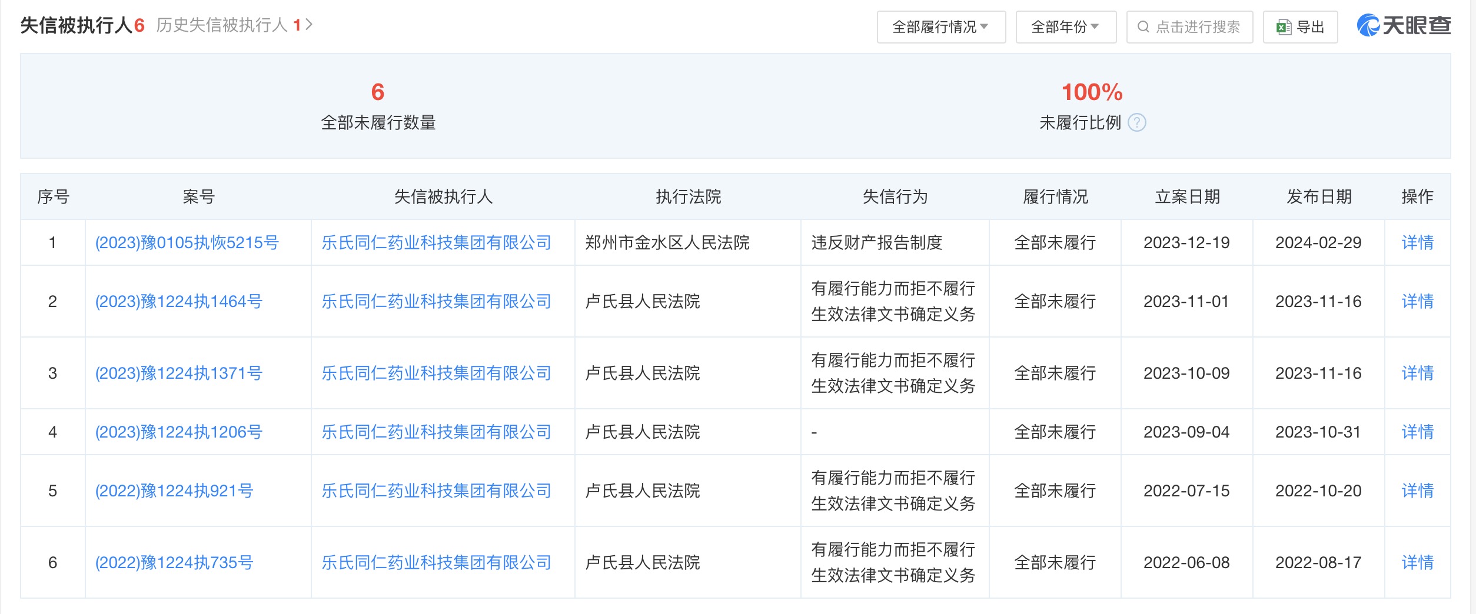1476x614 pixels.
Task: View 详情 for case 921号
Action: (1417, 490)
